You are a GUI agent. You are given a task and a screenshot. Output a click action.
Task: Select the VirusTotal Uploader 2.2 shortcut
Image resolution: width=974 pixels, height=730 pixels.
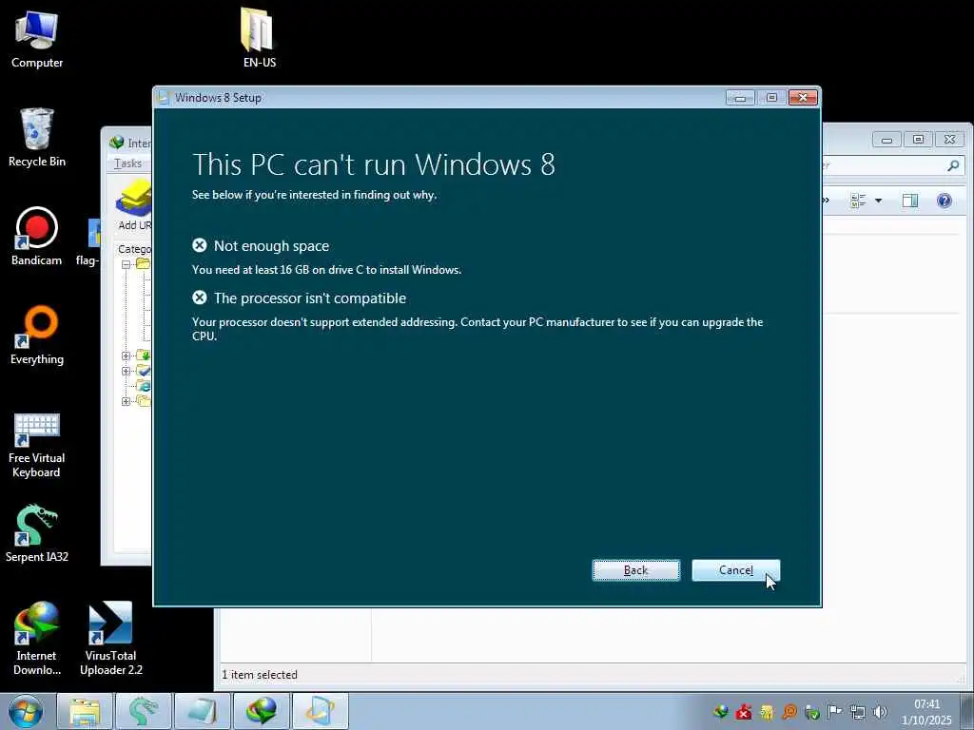coord(111,638)
